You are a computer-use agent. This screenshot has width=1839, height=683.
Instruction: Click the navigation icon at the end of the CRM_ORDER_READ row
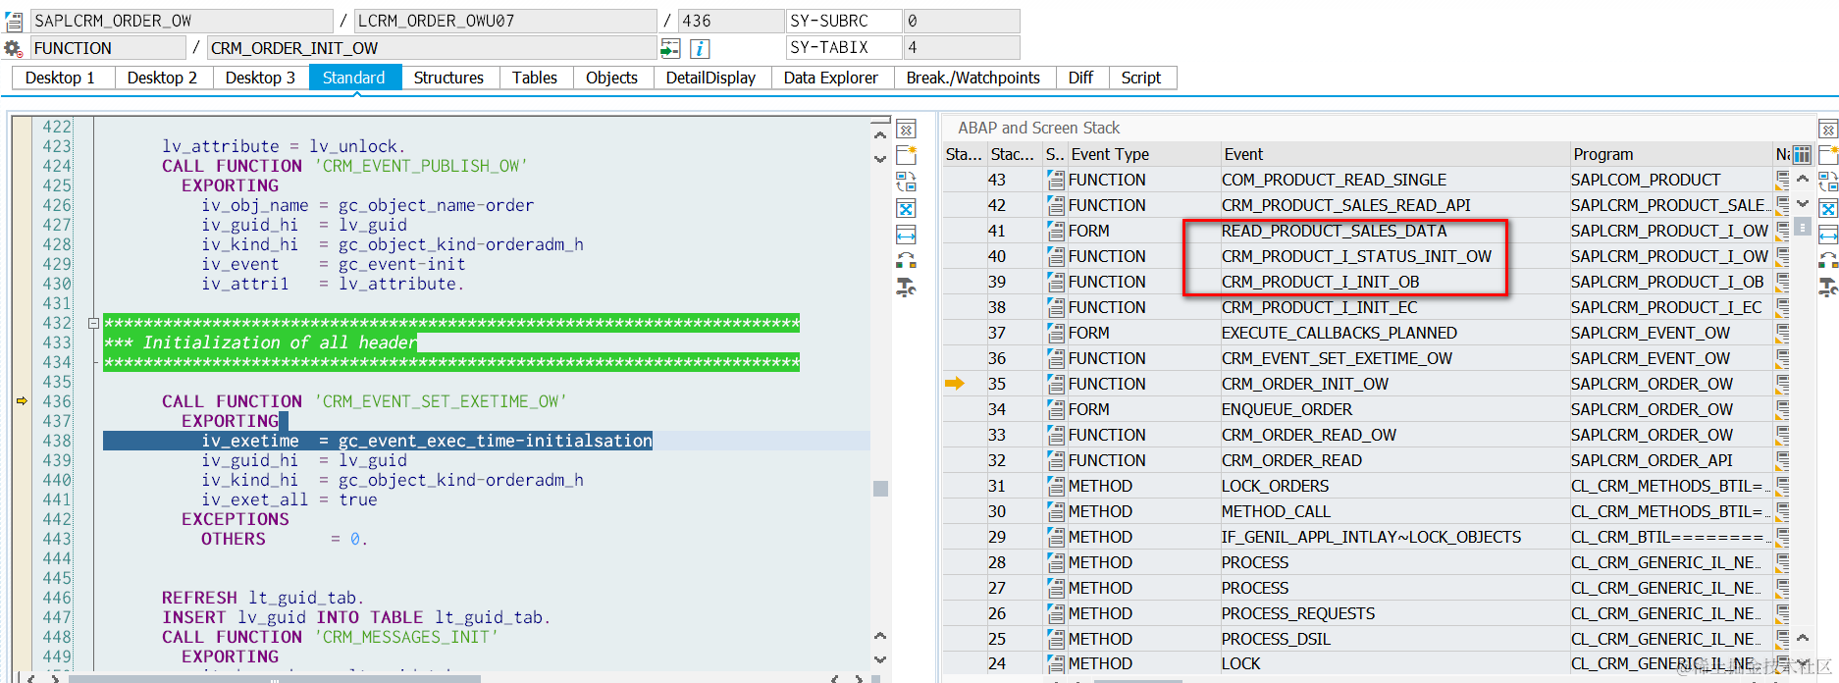click(1782, 460)
